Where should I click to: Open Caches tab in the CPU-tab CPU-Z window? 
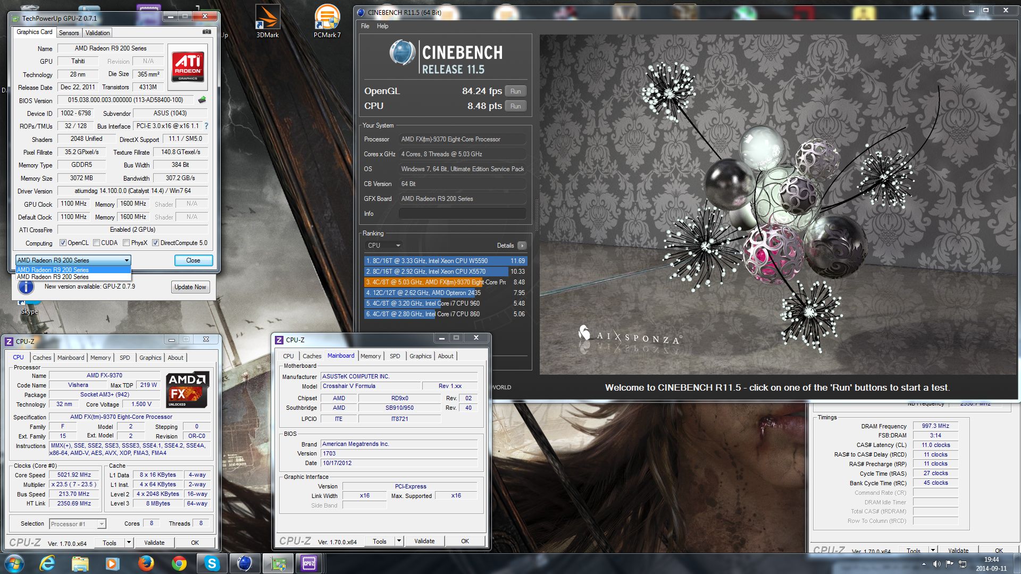[x=42, y=358]
